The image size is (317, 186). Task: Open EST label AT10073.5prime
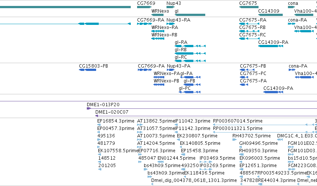[x=156, y=136]
